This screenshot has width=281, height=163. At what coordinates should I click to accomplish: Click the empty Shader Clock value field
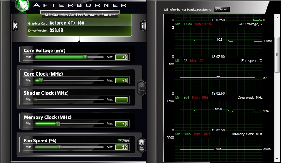121,100
